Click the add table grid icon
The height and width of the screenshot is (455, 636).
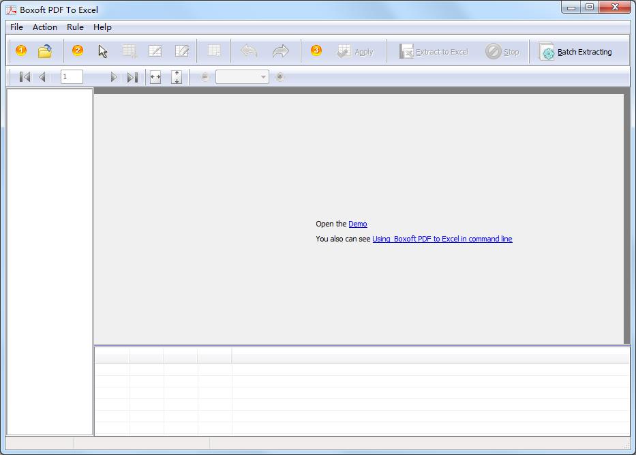coord(130,52)
